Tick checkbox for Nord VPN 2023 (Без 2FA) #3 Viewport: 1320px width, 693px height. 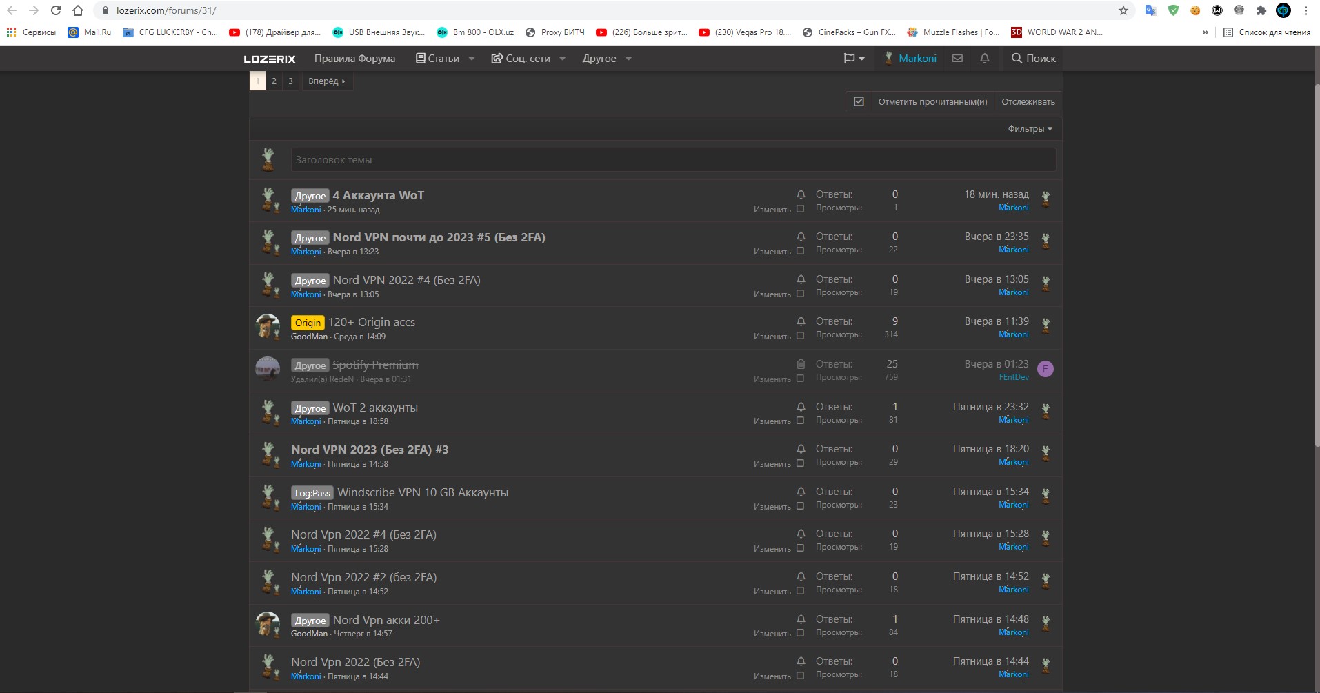800,463
